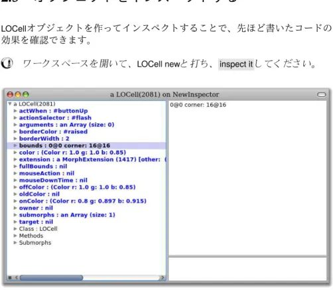Click the exclamation action icon beside instruction
Viewport: 333px width, 290px height.
[7, 63]
